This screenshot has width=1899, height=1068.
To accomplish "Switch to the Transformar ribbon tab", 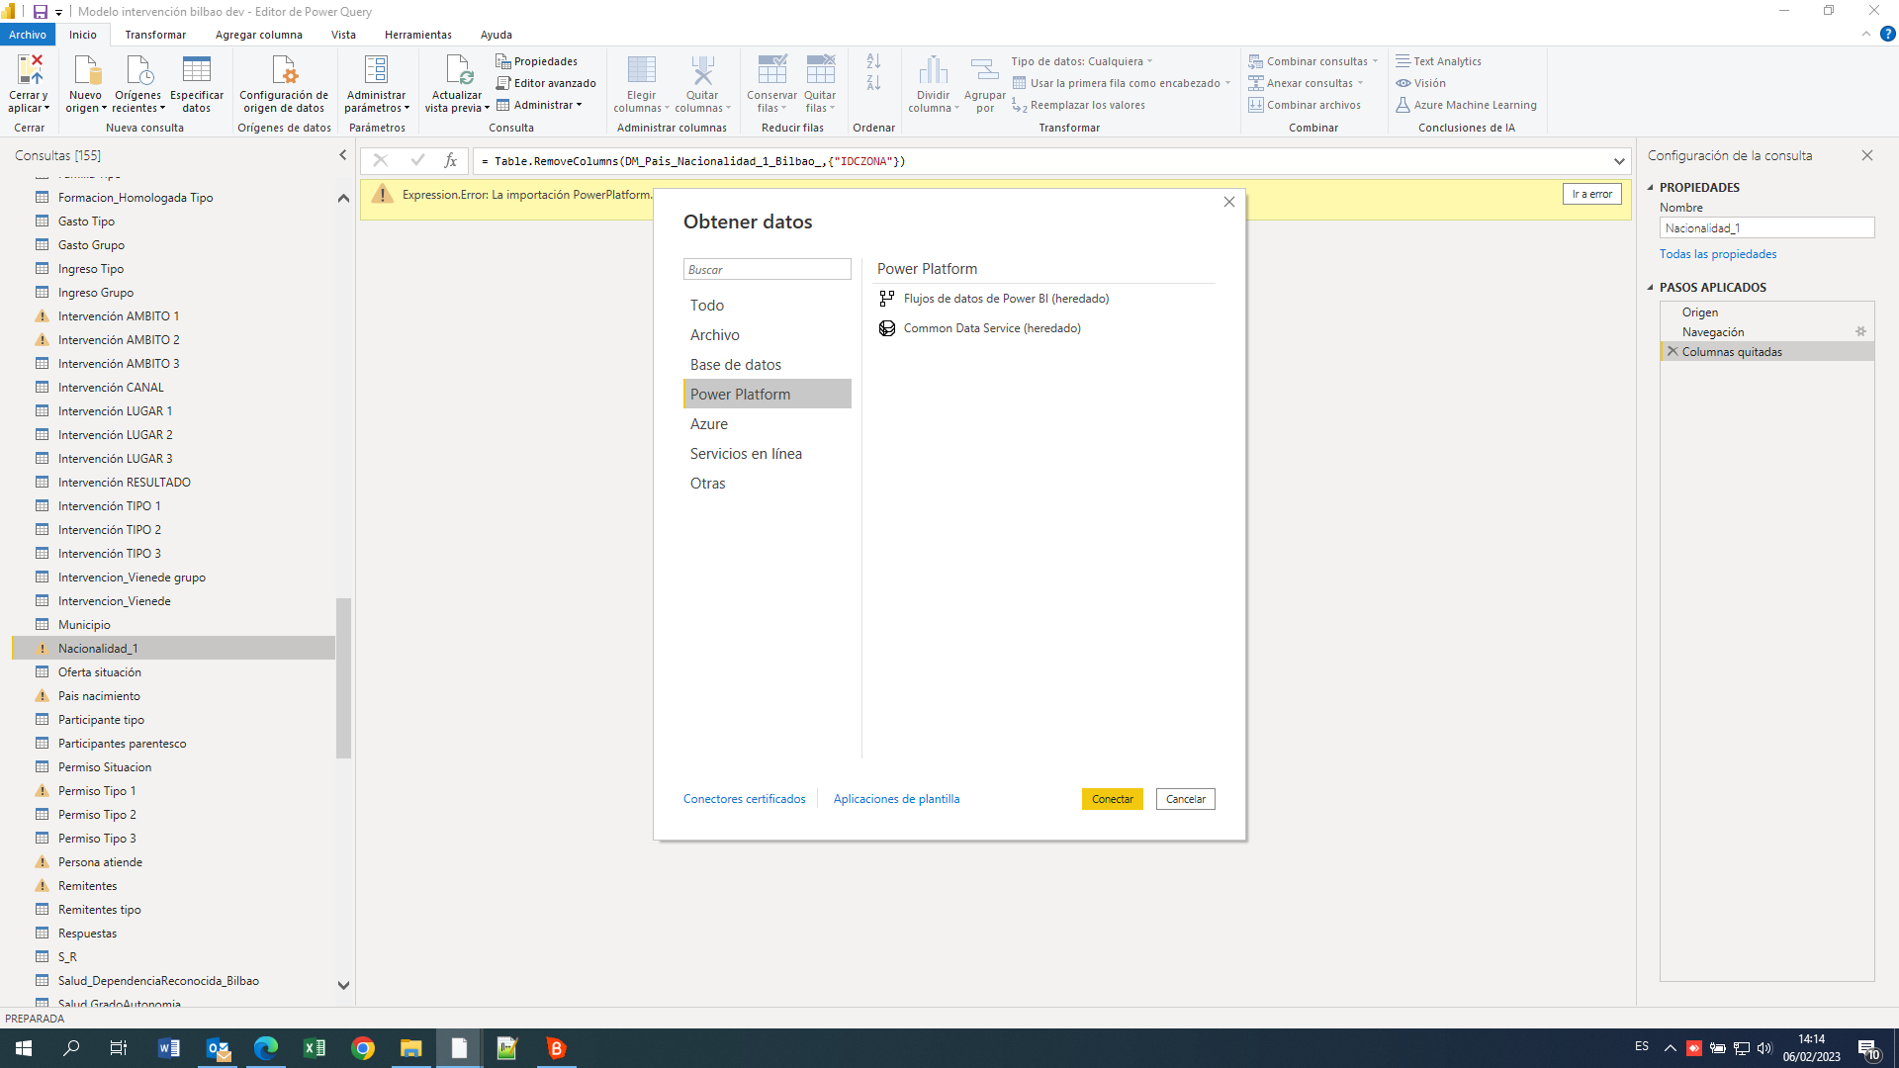I will pos(155,35).
